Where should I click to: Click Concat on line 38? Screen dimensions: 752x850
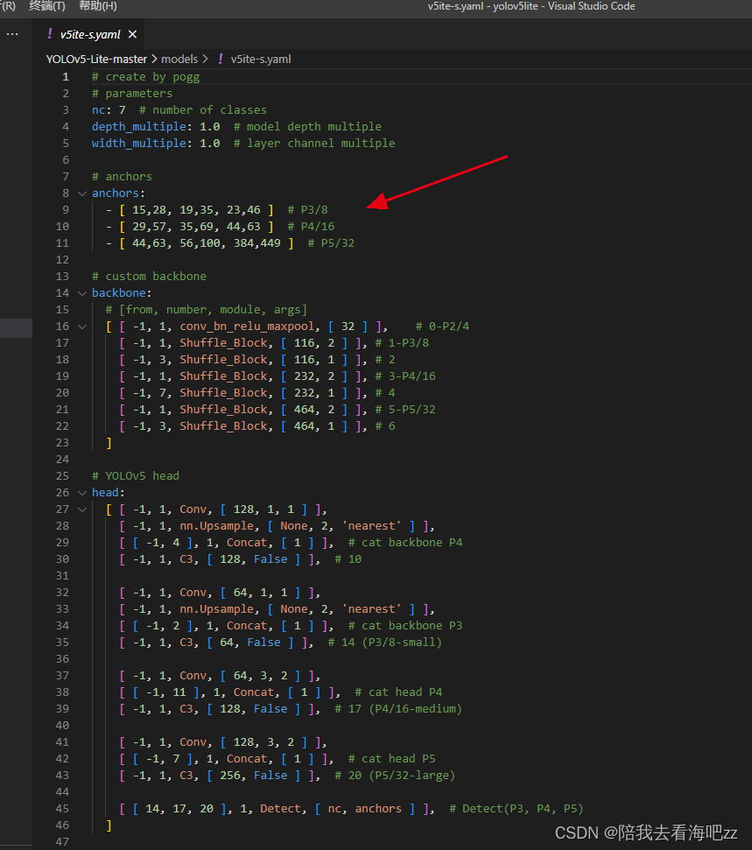[x=254, y=692]
